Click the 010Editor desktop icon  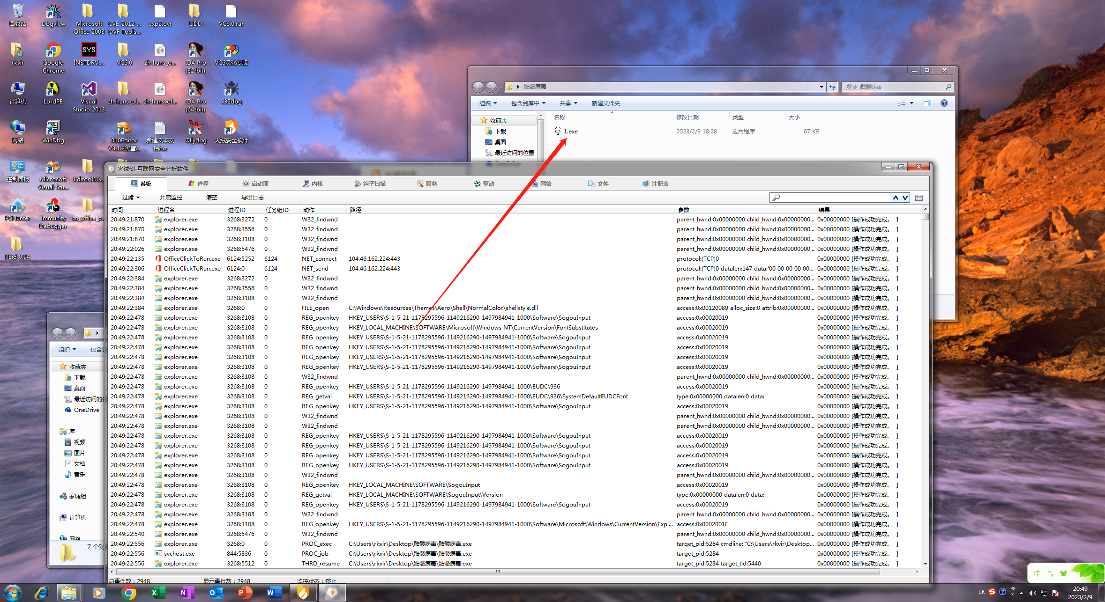124,136
